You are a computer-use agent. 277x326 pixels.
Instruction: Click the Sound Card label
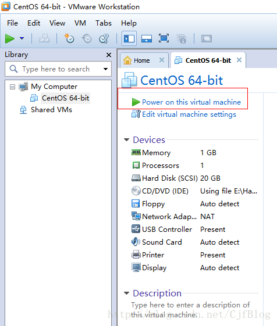point(162,242)
